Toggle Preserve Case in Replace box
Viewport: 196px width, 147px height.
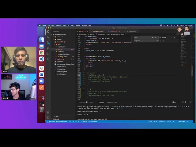[158, 41]
